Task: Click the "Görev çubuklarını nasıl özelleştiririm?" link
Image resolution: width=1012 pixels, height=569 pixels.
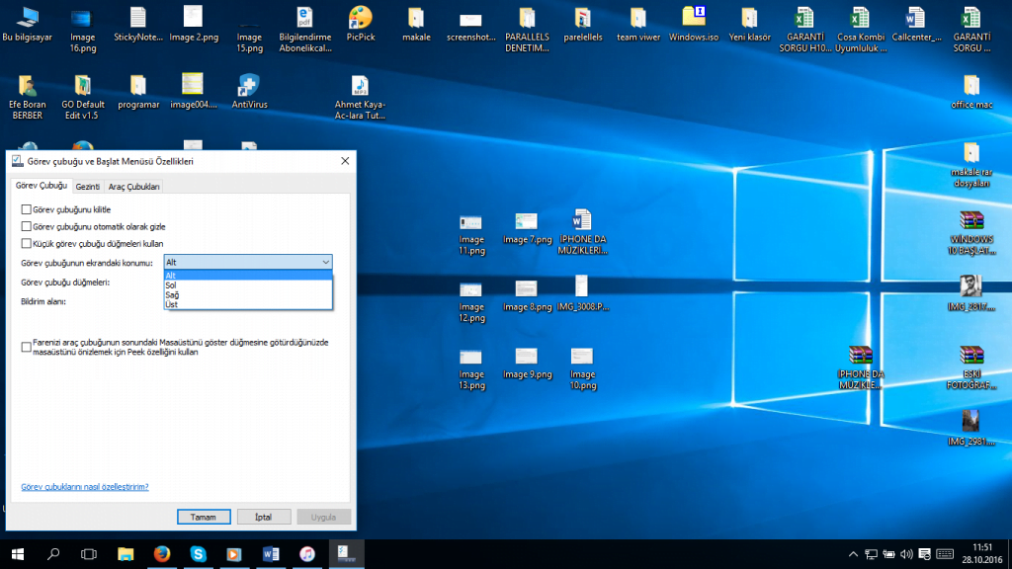Action: [x=83, y=486]
